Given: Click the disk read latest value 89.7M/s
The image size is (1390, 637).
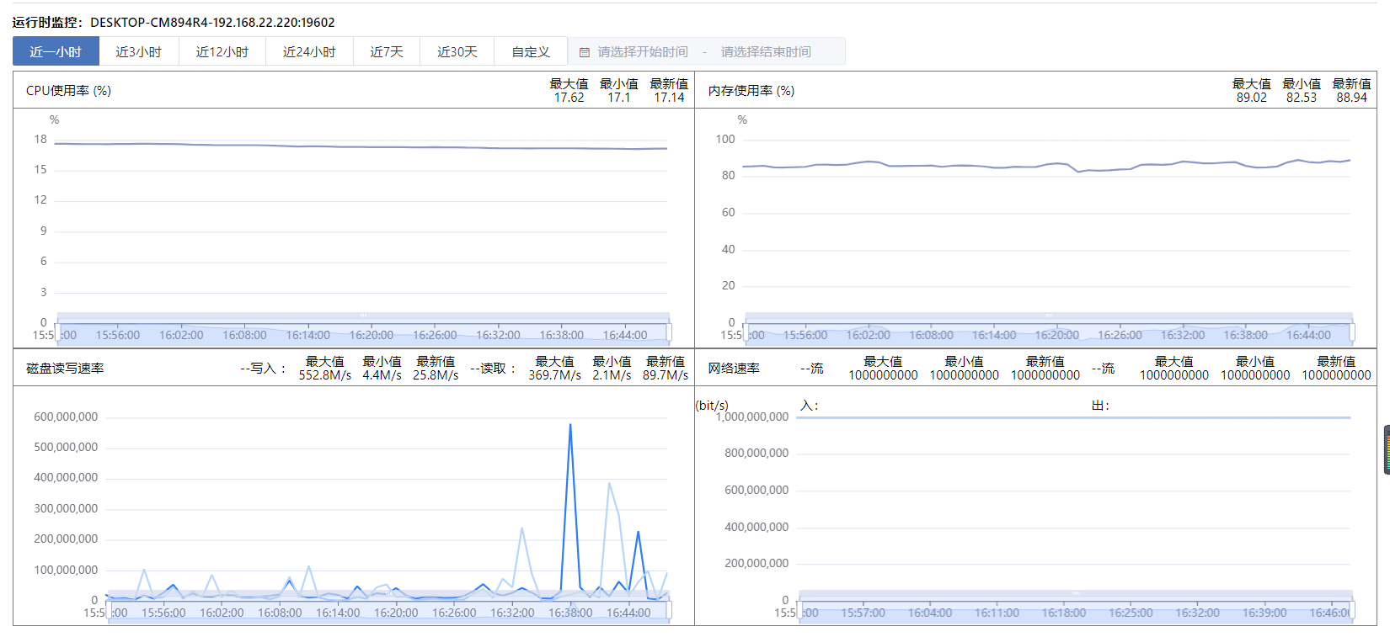Looking at the screenshot, I should click(666, 375).
